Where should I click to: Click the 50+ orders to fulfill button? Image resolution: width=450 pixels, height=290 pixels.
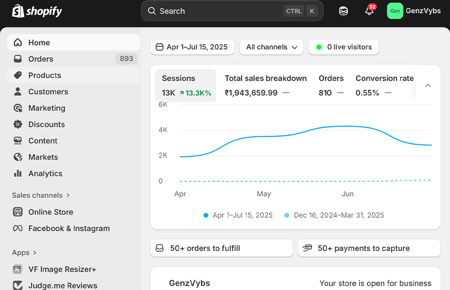coord(221,248)
